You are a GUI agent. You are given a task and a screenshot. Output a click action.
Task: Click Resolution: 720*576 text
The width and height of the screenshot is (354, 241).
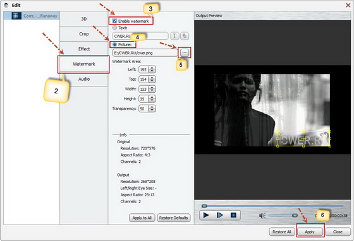pyautogui.click(x=138, y=148)
